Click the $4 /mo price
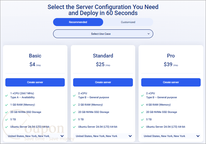 click(35, 64)
